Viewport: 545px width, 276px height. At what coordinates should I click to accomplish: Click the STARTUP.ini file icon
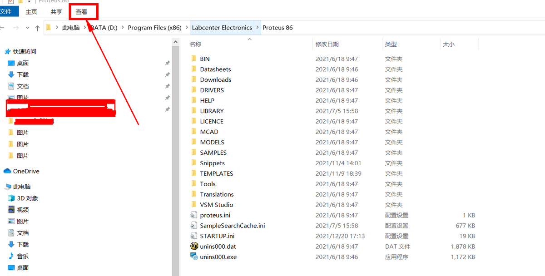coord(194,237)
